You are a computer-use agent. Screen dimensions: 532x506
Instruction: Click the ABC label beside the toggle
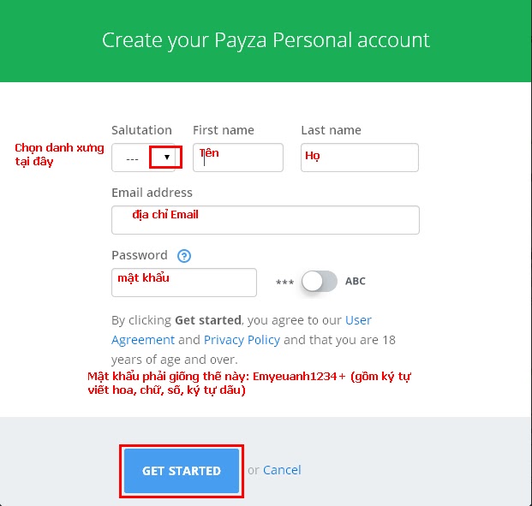point(356,281)
